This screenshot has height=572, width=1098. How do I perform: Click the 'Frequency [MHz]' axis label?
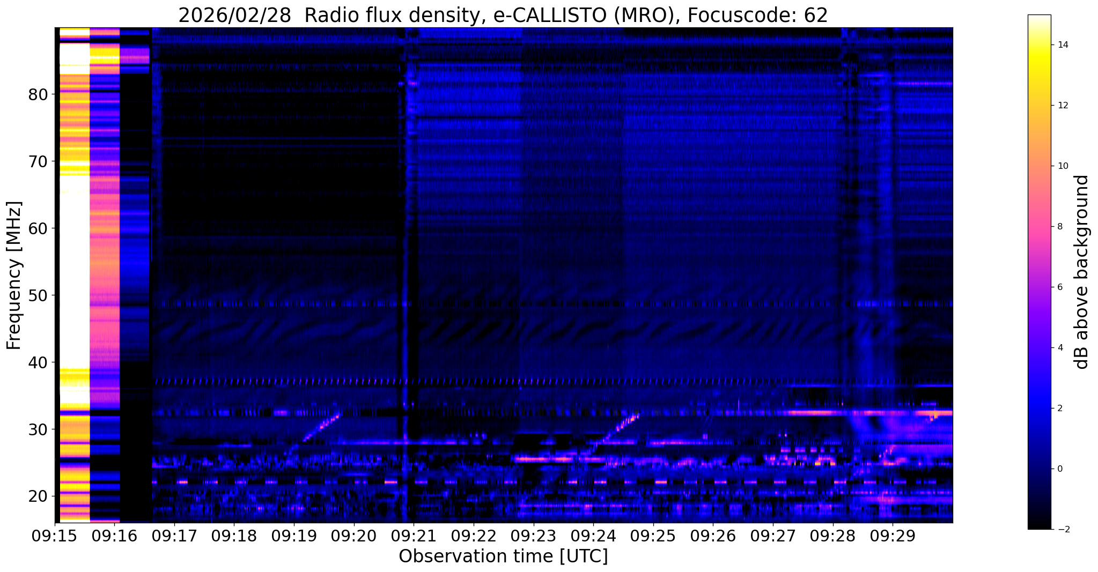coord(14,276)
